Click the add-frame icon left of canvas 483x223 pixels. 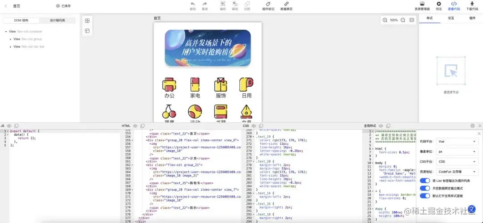point(87,21)
